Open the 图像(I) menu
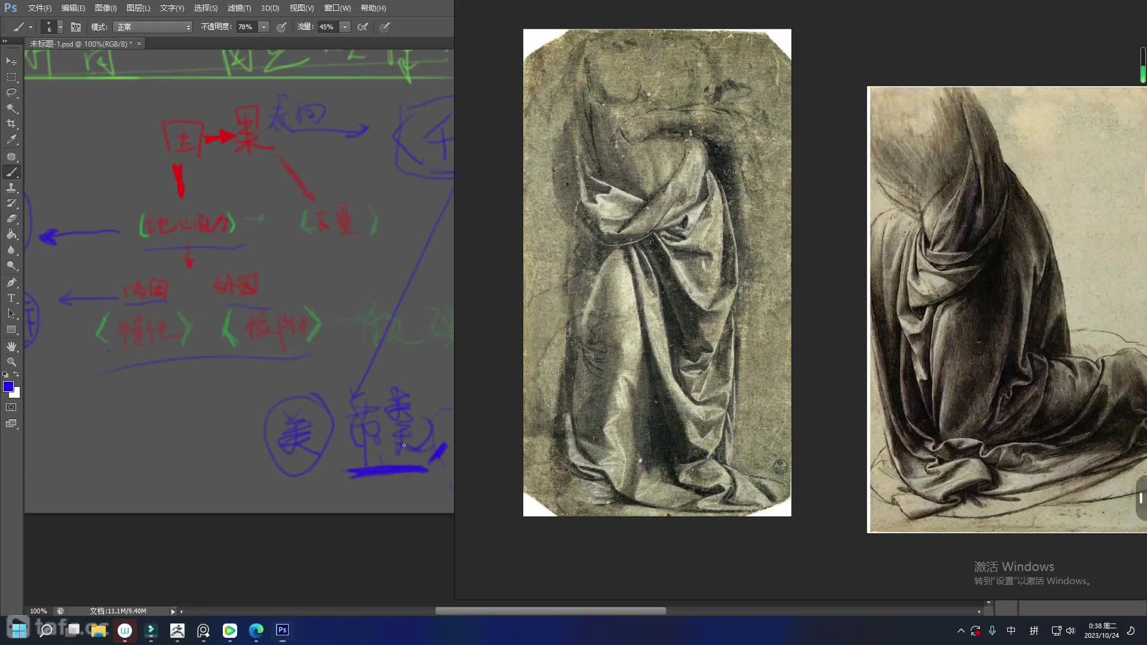The height and width of the screenshot is (645, 1147). [106, 8]
